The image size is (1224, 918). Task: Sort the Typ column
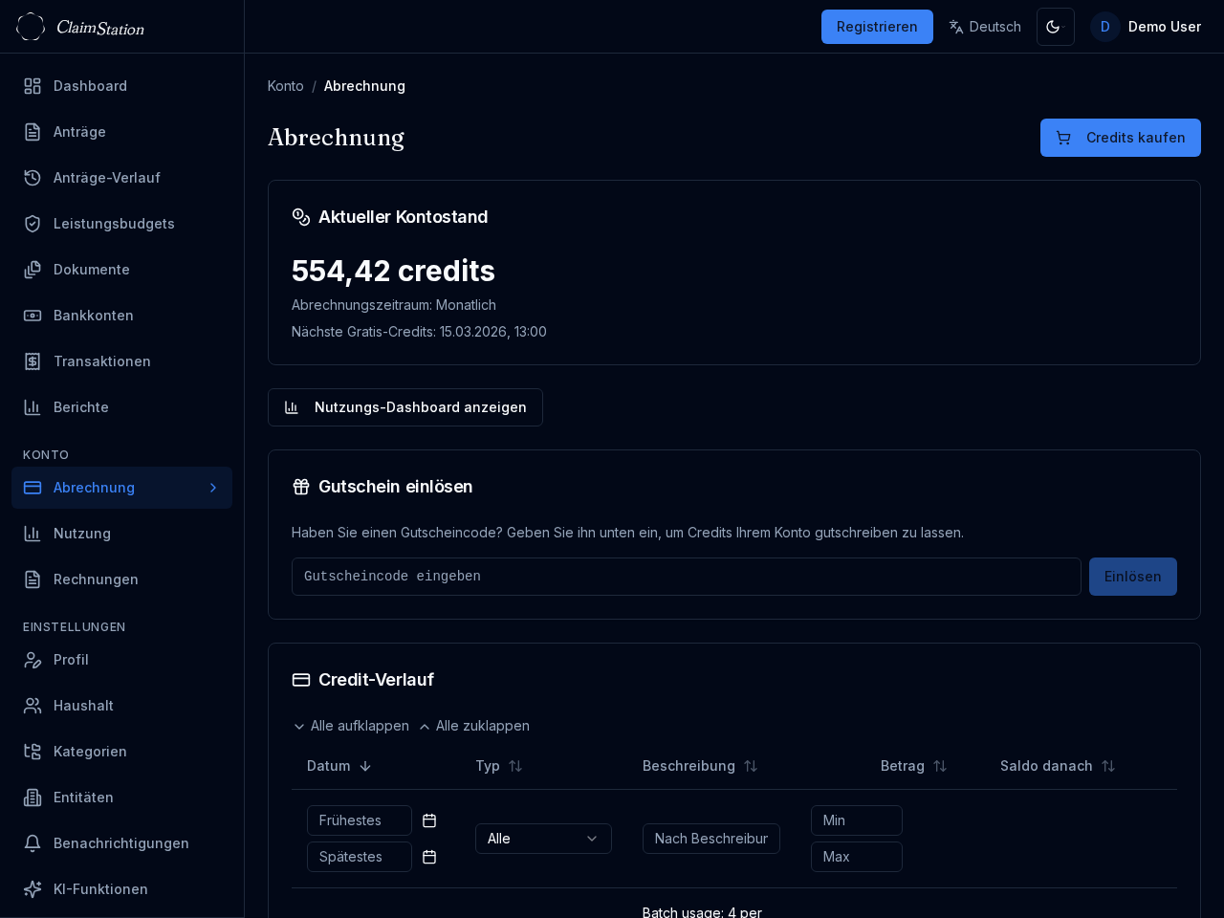[x=514, y=766]
